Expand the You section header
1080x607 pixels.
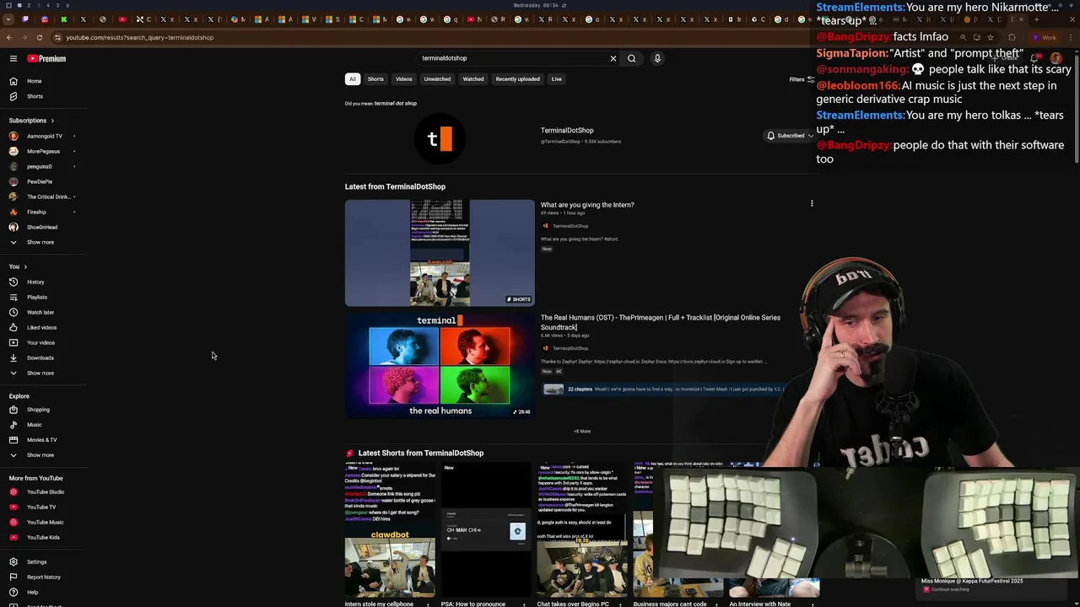tap(18, 266)
